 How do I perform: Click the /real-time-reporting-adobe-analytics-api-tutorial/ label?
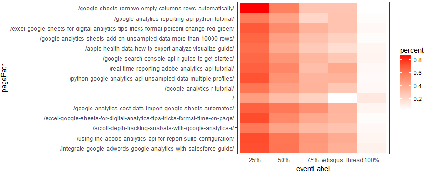tap(172, 68)
